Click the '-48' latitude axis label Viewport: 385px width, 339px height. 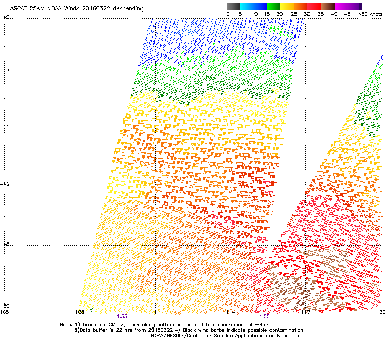pyautogui.click(x=5, y=244)
